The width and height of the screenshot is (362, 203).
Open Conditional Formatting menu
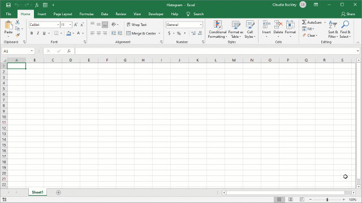click(217, 29)
